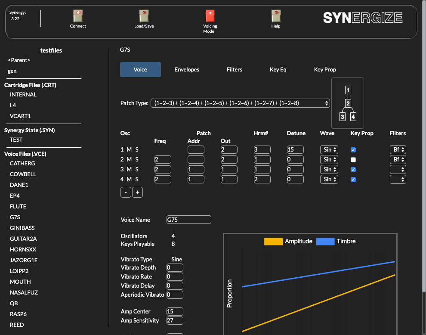Open the Patch Type dropdown
Image resolution: width=426 pixels, height=335 pixels.
pos(240,103)
